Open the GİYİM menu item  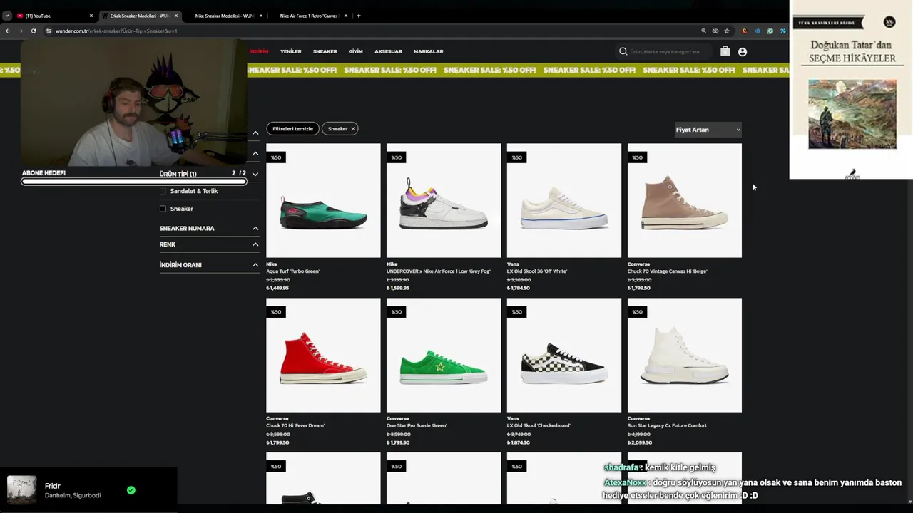tap(355, 51)
